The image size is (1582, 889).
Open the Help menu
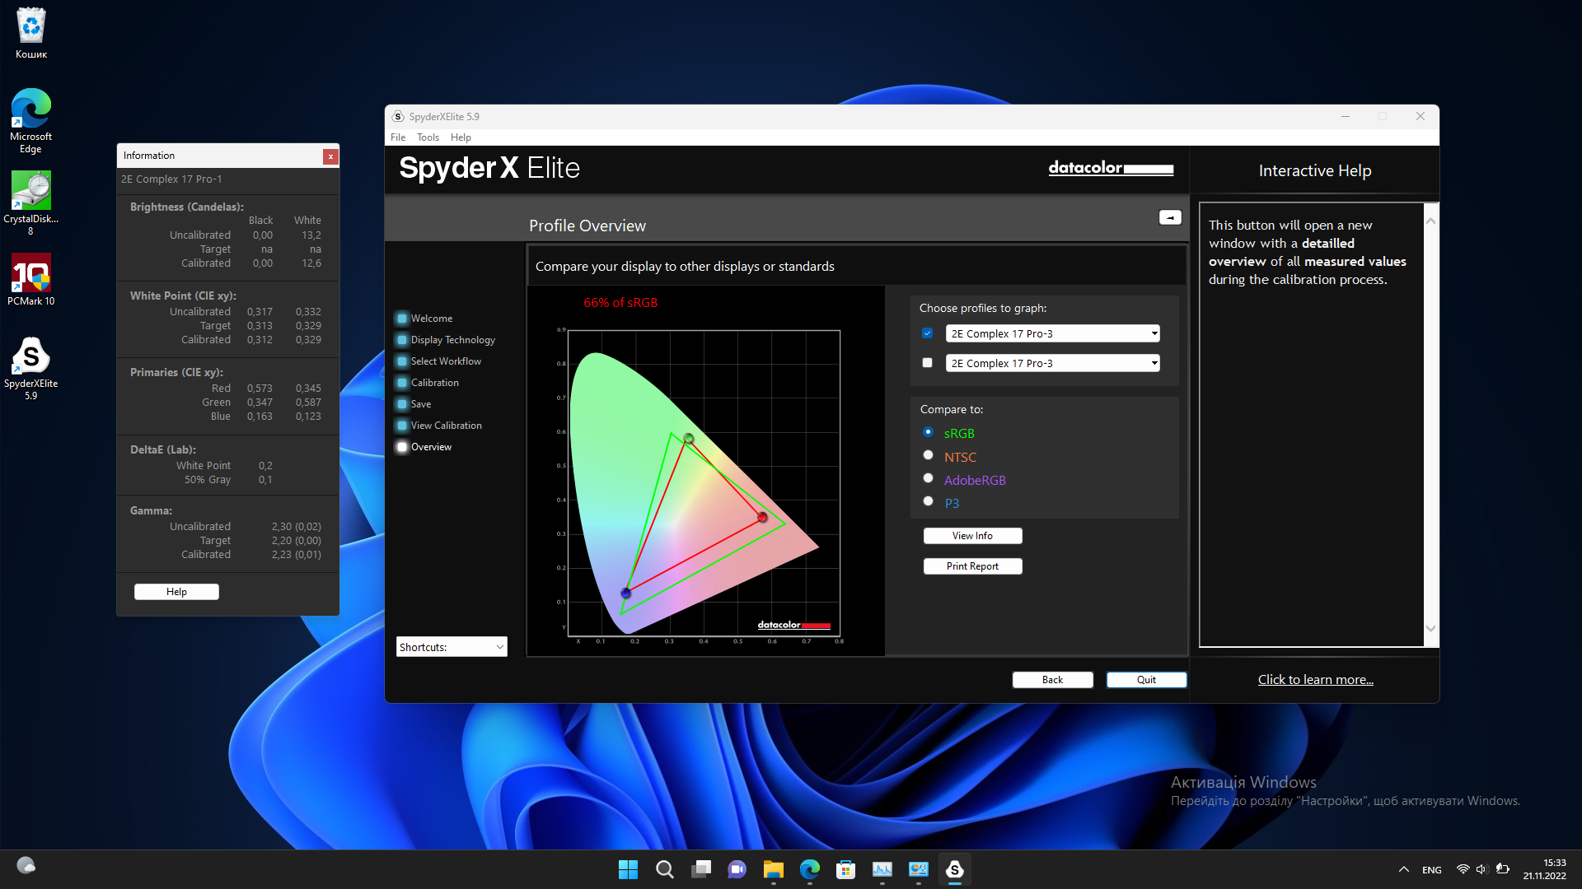[x=461, y=137]
